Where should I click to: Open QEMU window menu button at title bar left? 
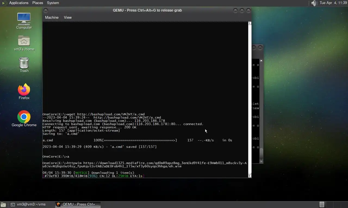(46, 10)
